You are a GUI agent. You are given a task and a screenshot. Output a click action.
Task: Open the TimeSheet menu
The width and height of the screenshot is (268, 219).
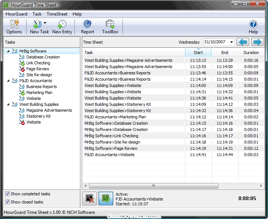pyautogui.click(x=57, y=14)
